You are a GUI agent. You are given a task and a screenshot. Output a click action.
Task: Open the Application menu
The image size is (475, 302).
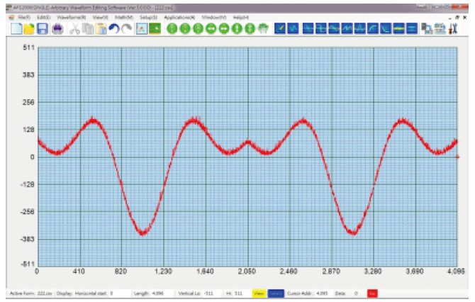pos(179,18)
